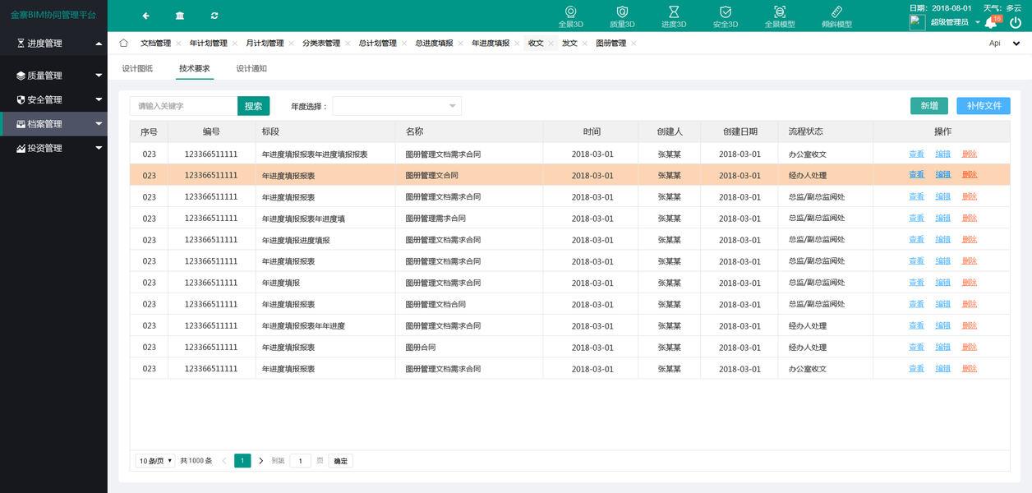Click 编辑 in the 图册合同 row
This screenshot has height=493, width=1032.
tap(942, 348)
